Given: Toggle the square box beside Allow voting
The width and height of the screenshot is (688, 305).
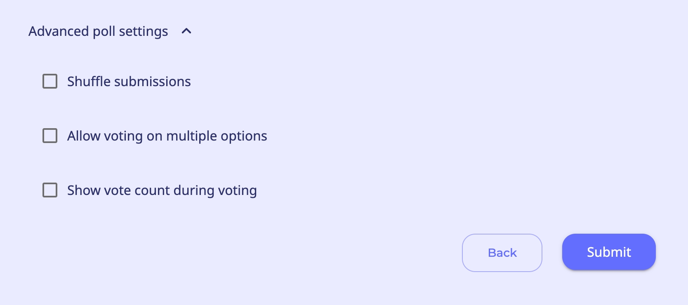Looking at the screenshot, I should click(50, 136).
